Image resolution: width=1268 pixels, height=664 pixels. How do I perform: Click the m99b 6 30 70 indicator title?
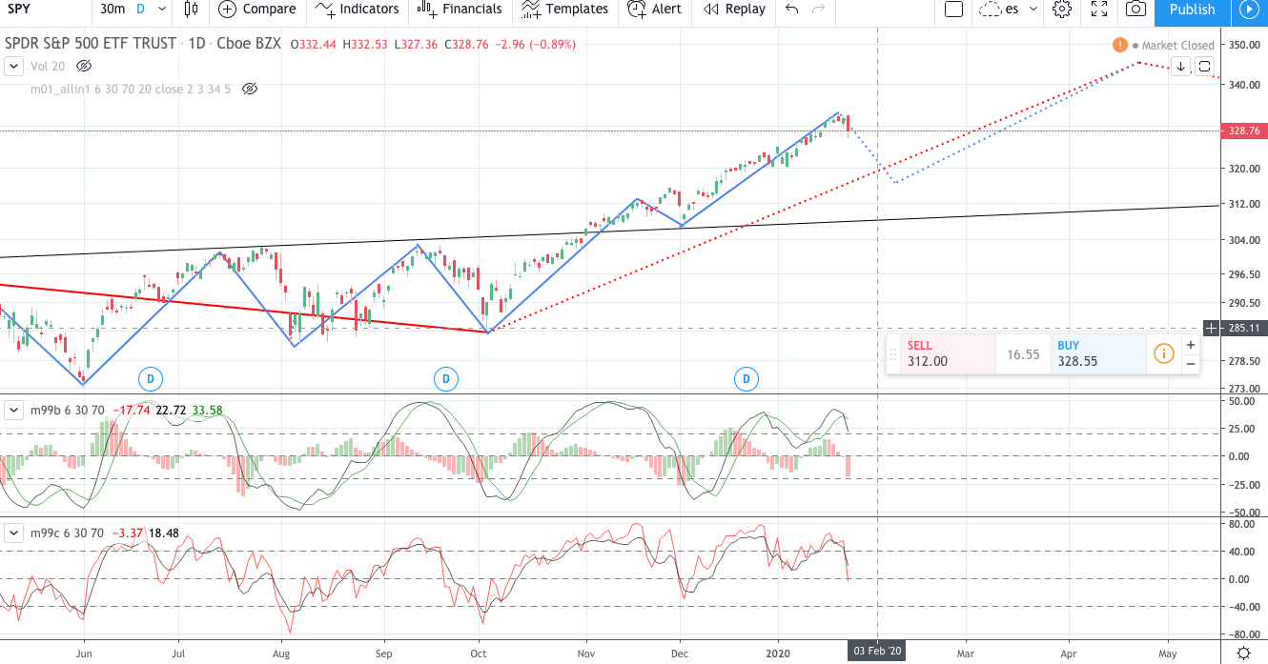pos(67,411)
